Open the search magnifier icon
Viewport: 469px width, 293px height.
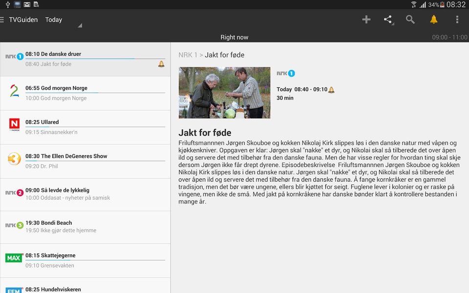click(410, 20)
